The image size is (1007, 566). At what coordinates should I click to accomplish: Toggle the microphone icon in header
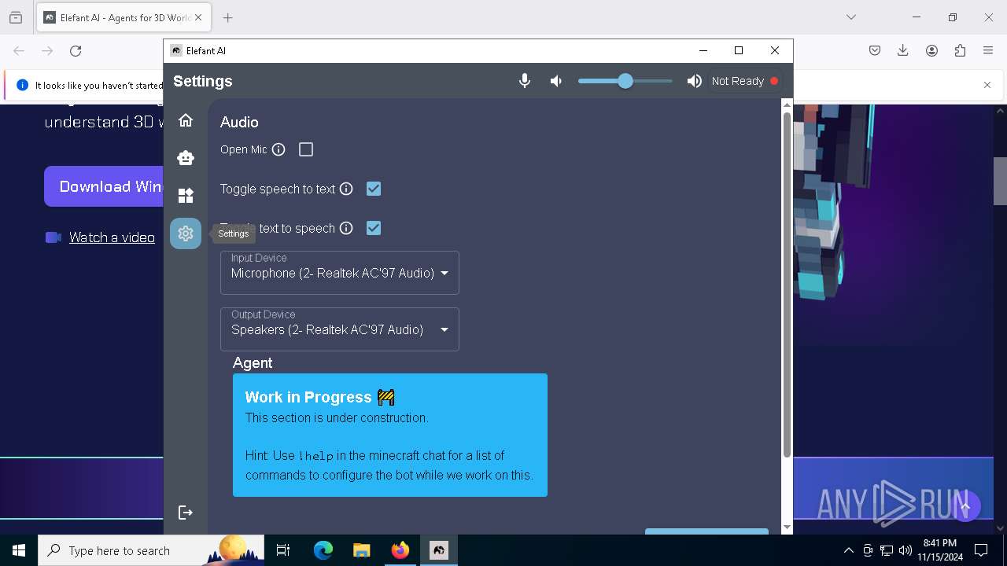pyautogui.click(x=525, y=81)
